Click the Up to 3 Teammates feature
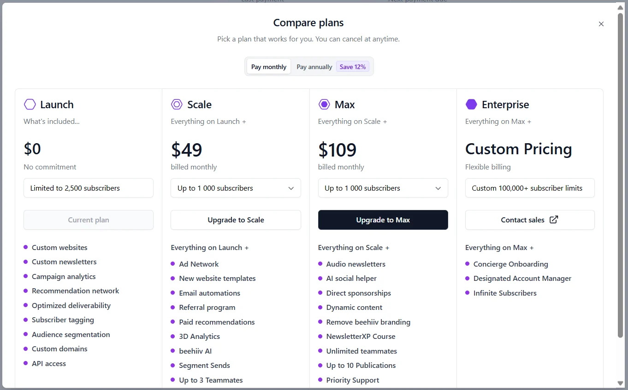The width and height of the screenshot is (628, 390). (211, 380)
